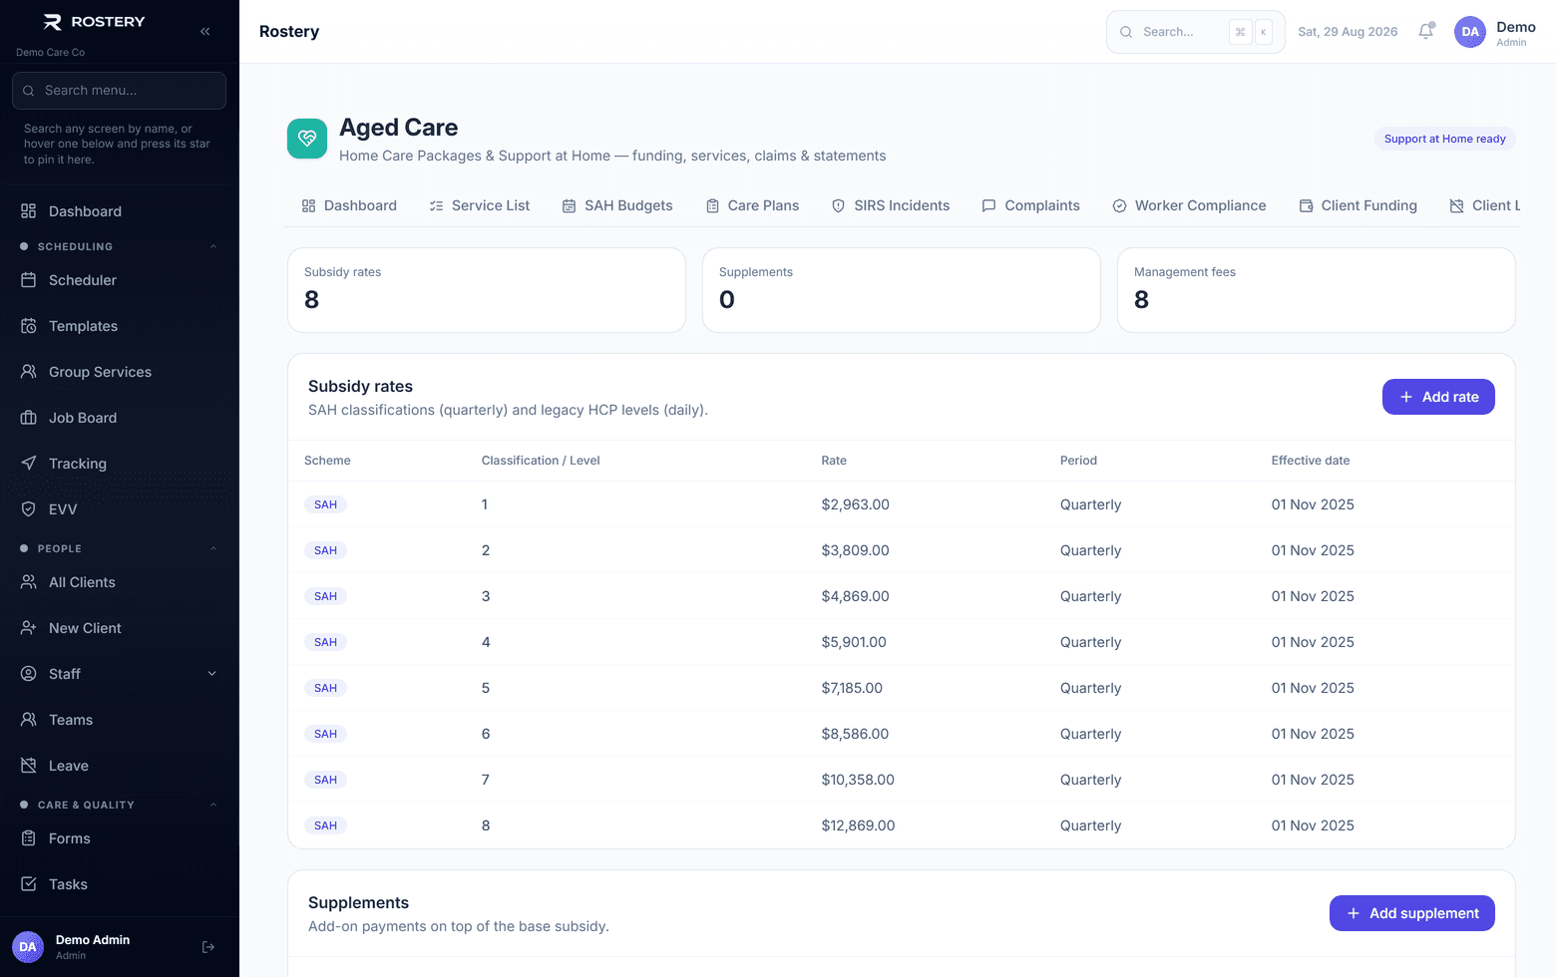Click the $12,869.00 rate cell
Viewport: 1556px width, 977px height.
(x=858, y=825)
